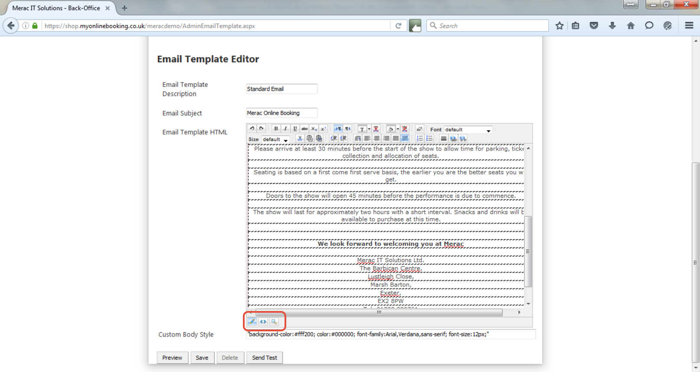Screen dimensions: 700x372
Task: Open the background color dropdown arrow
Action: (x=398, y=129)
